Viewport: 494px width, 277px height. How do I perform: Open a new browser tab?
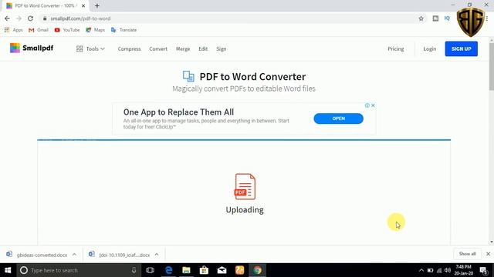[97, 5]
